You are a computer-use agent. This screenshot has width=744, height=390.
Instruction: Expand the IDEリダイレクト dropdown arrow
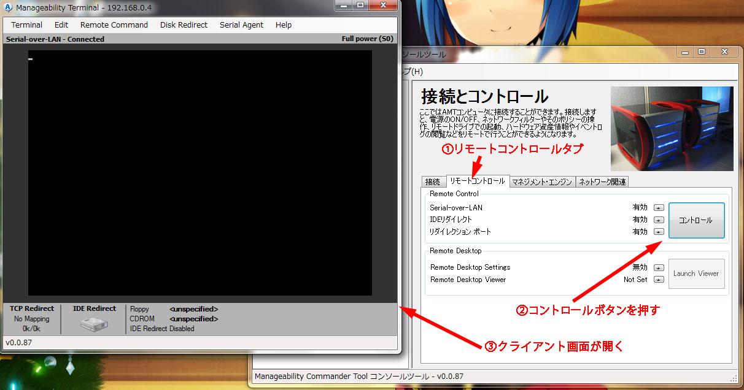point(659,220)
